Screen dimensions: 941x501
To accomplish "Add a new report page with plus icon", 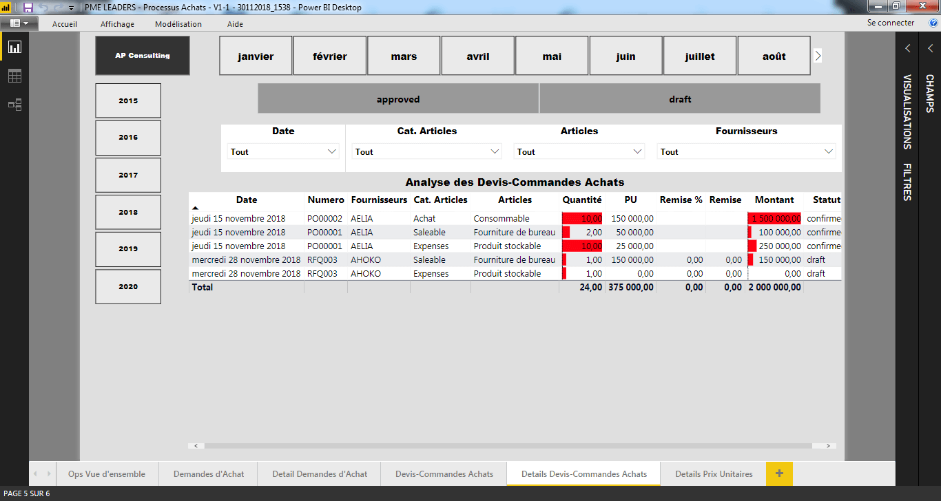I will pos(779,473).
